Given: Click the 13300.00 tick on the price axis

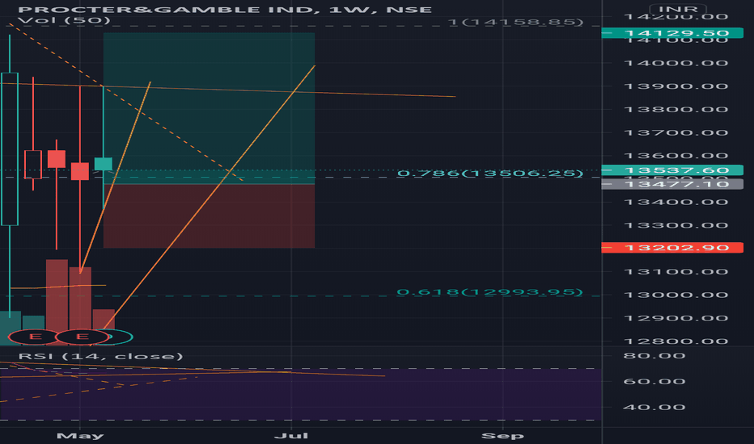Looking at the screenshot, I should pyautogui.click(x=676, y=225).
